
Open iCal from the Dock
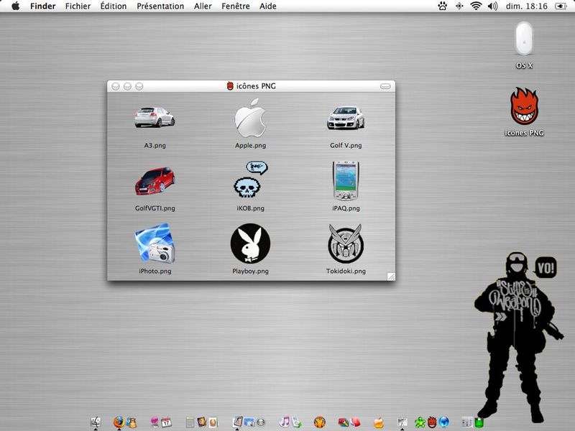click(166, 422)
